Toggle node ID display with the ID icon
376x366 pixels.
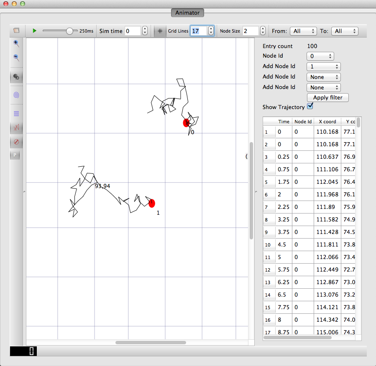point(16,77)
